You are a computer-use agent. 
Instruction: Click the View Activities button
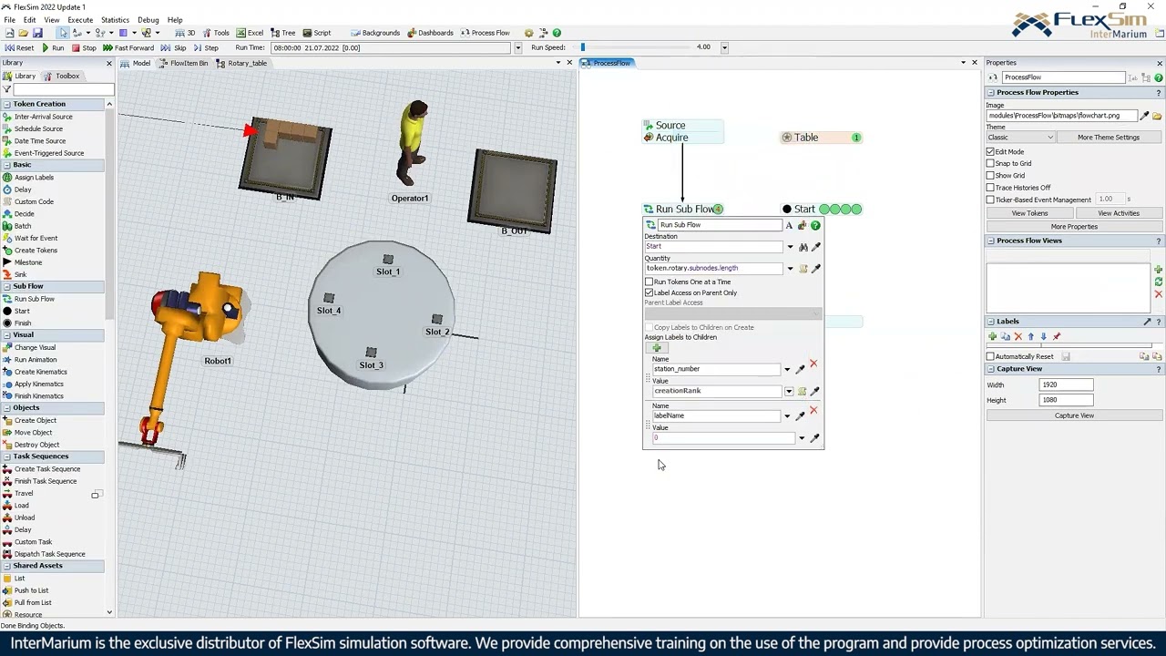point(1119,213)
